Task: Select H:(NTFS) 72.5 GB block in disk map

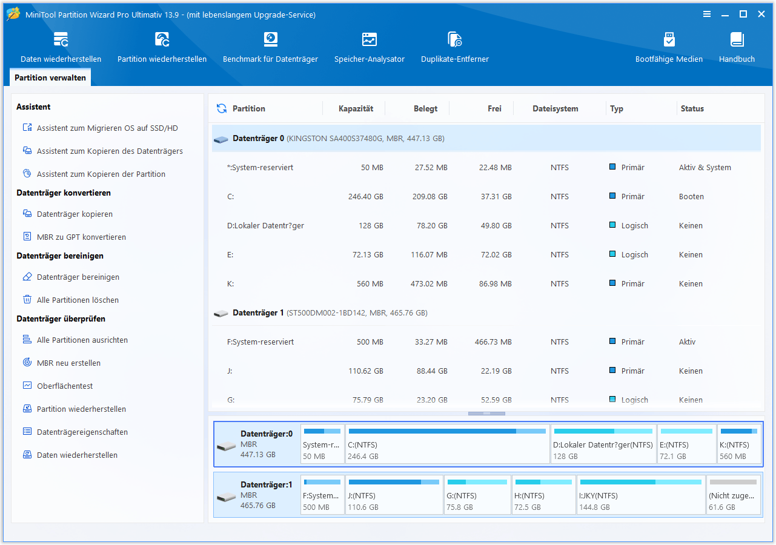Action: pyautogui.click(x=543, y=495)
